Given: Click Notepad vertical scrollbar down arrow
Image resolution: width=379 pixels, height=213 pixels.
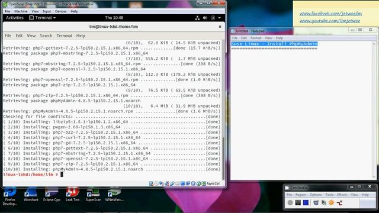Looking at the screenshot, I should tap(374, 177).
